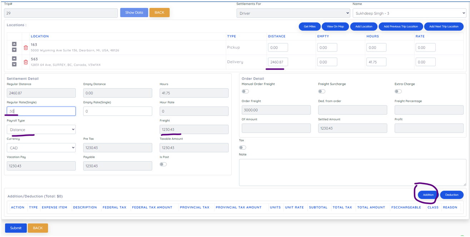Move delivery location 563 down
470x237 pixels.
pyautogui.click(x=14, y=64)
